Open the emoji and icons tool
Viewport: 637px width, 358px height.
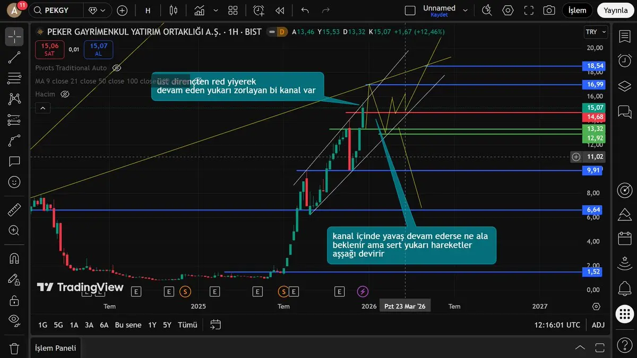tap(14, 182)
